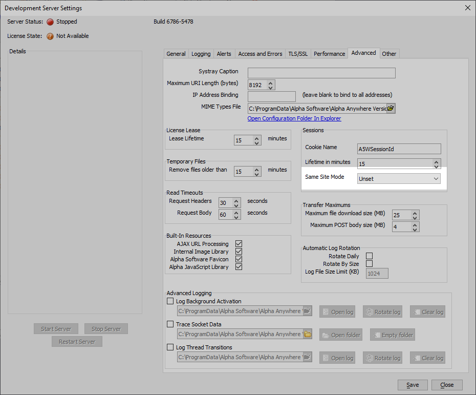
Task: Increase Remove files older than minutes
Action: pos(257,169)
